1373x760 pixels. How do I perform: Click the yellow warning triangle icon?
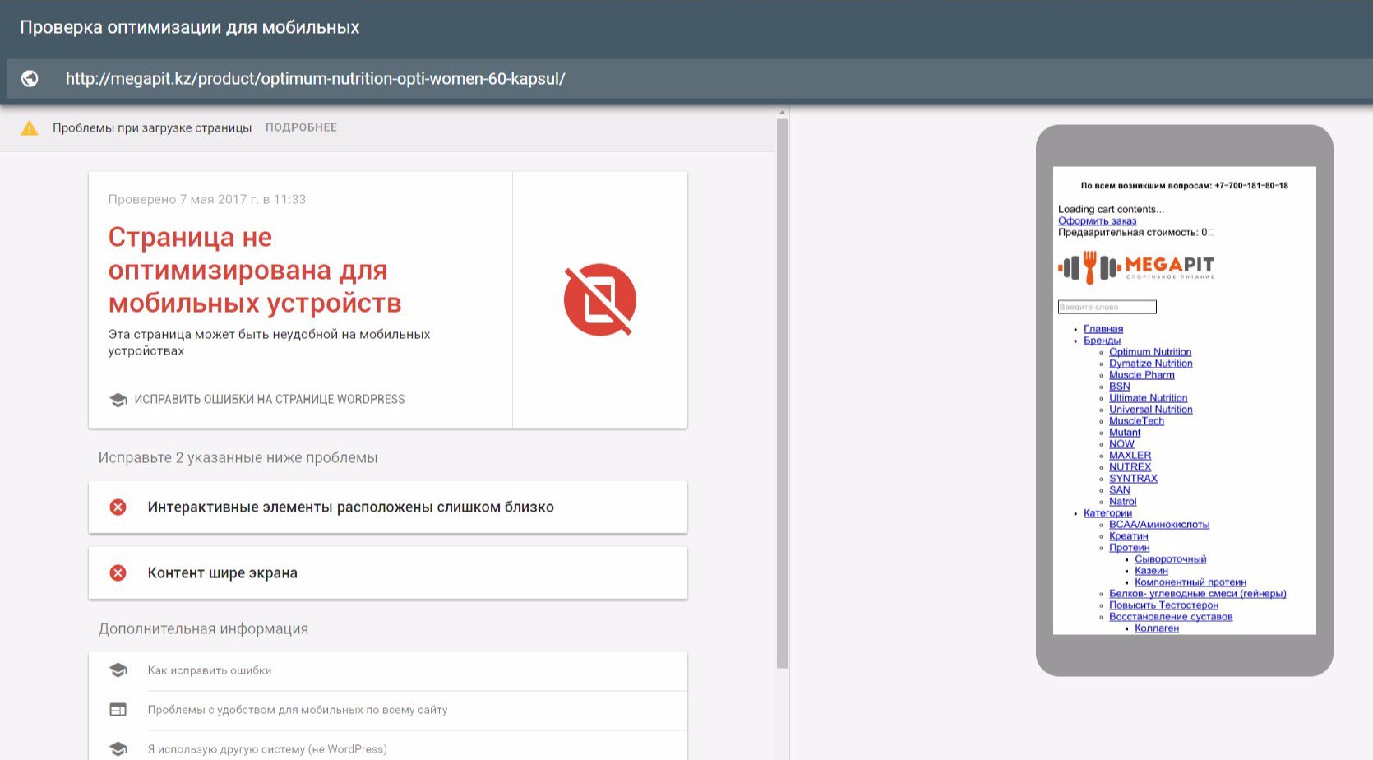[x=30, y=128]
